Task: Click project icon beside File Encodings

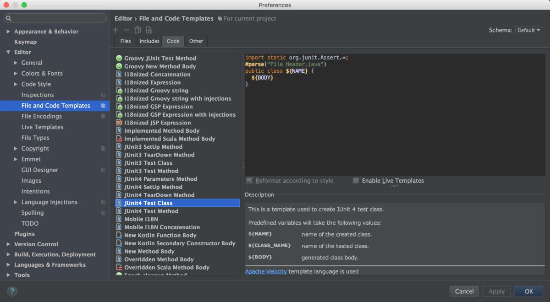Action: click(x=103, y=117)
